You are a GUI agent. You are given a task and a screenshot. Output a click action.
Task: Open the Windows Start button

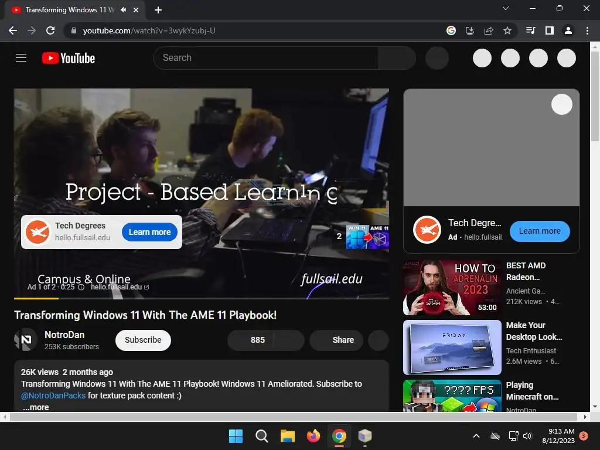click(x=236, y=436)
